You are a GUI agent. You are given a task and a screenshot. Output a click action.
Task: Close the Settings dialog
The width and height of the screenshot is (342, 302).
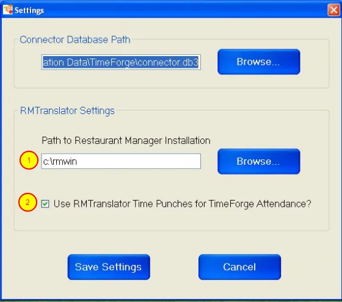[333, 10]
